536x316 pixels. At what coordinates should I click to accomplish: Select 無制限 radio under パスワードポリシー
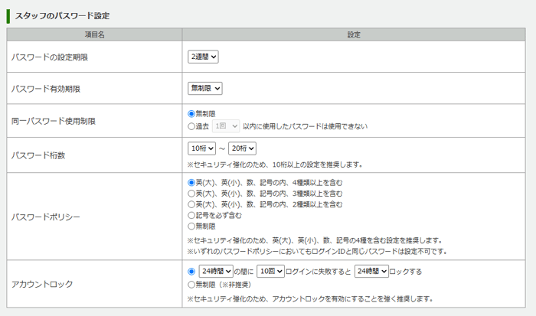pos(191,226)
